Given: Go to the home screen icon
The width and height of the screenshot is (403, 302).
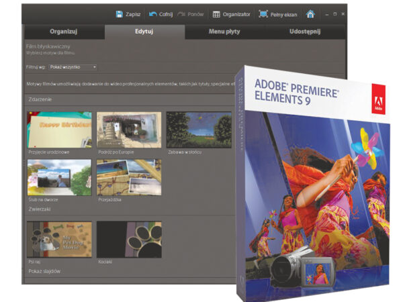Looking at the screenshot, I should pyautogui.click(x=310, y=14).
